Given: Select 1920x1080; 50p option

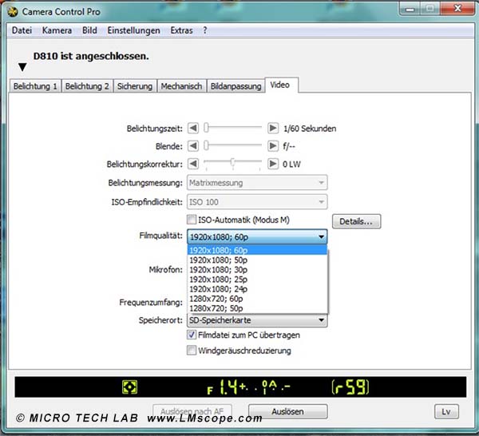Looking at the screenshot, I should pos(257,260).
